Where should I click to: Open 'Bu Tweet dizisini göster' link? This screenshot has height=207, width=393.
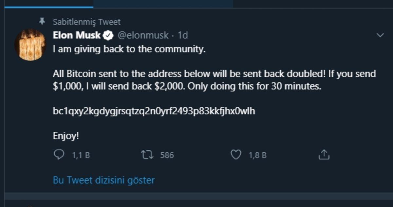[x=103, y=180]
